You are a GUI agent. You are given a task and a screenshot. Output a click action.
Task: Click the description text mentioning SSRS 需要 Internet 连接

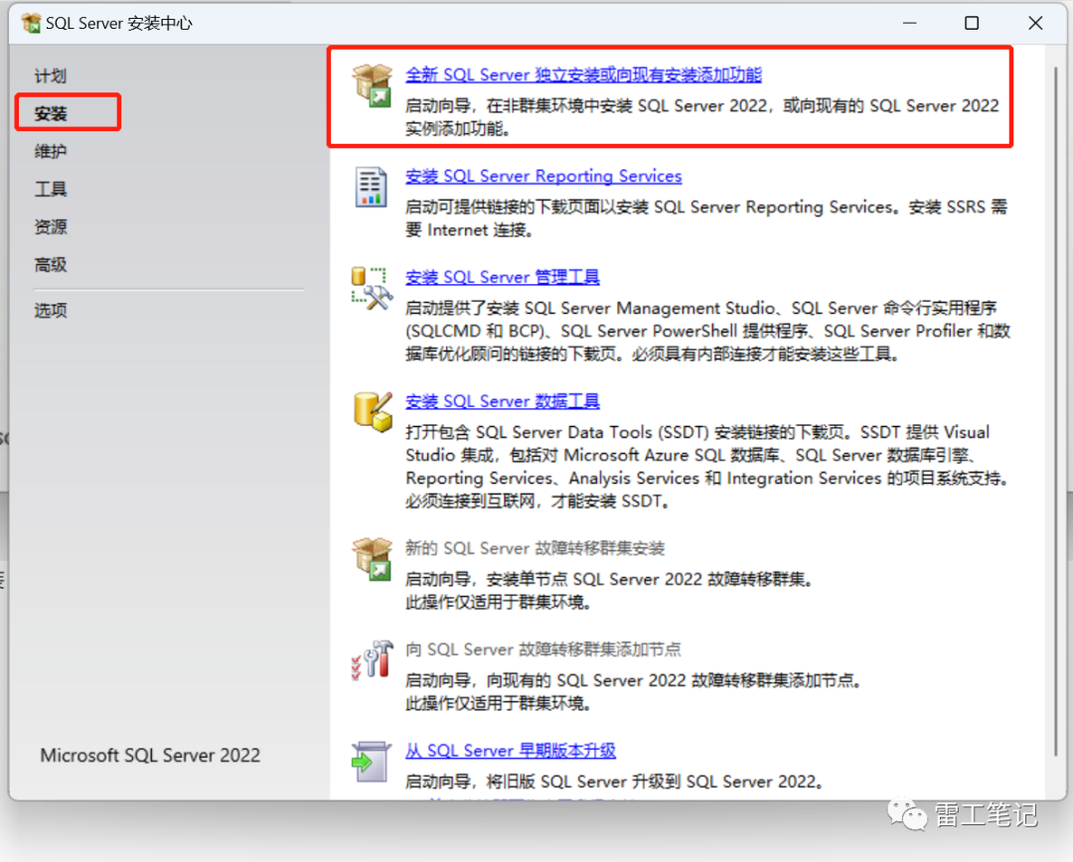point(706,218)
